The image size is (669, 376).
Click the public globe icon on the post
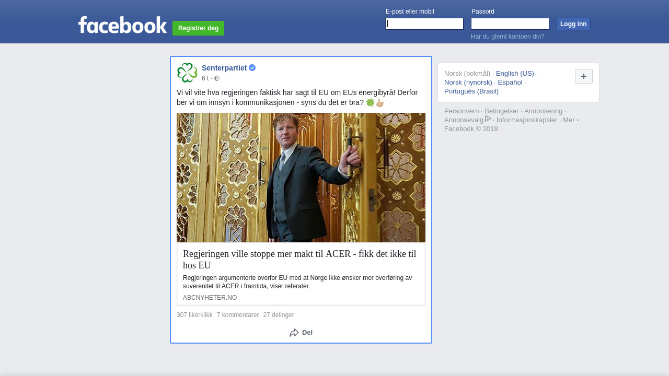tap(217, 78)
